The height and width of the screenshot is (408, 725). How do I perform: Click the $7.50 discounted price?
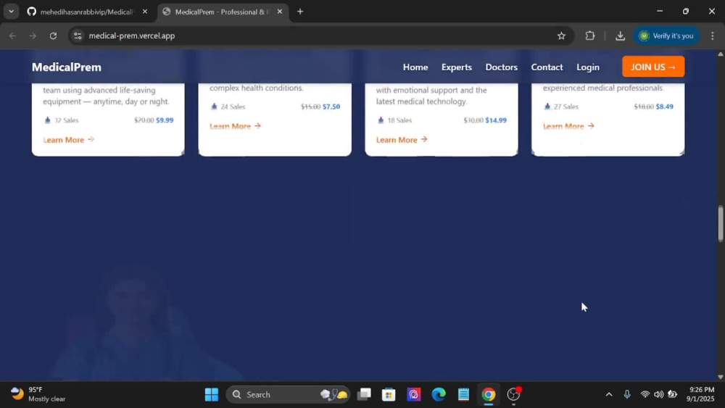coord(331,107)
